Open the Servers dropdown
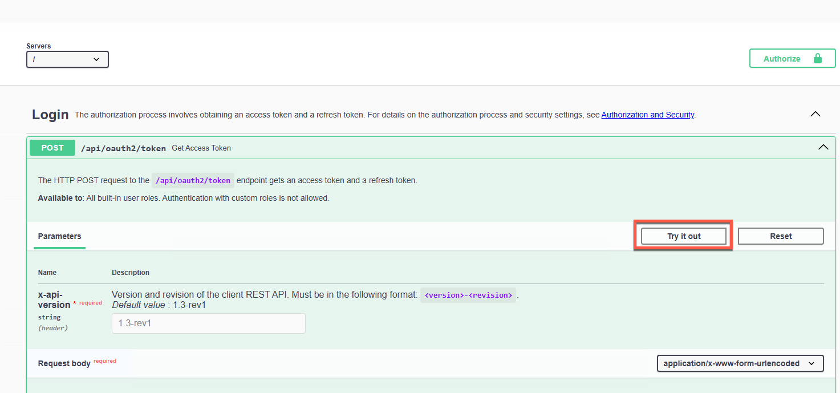Image resolution: width=840 pixels, height=393 pixels. (x=67, y=59)
